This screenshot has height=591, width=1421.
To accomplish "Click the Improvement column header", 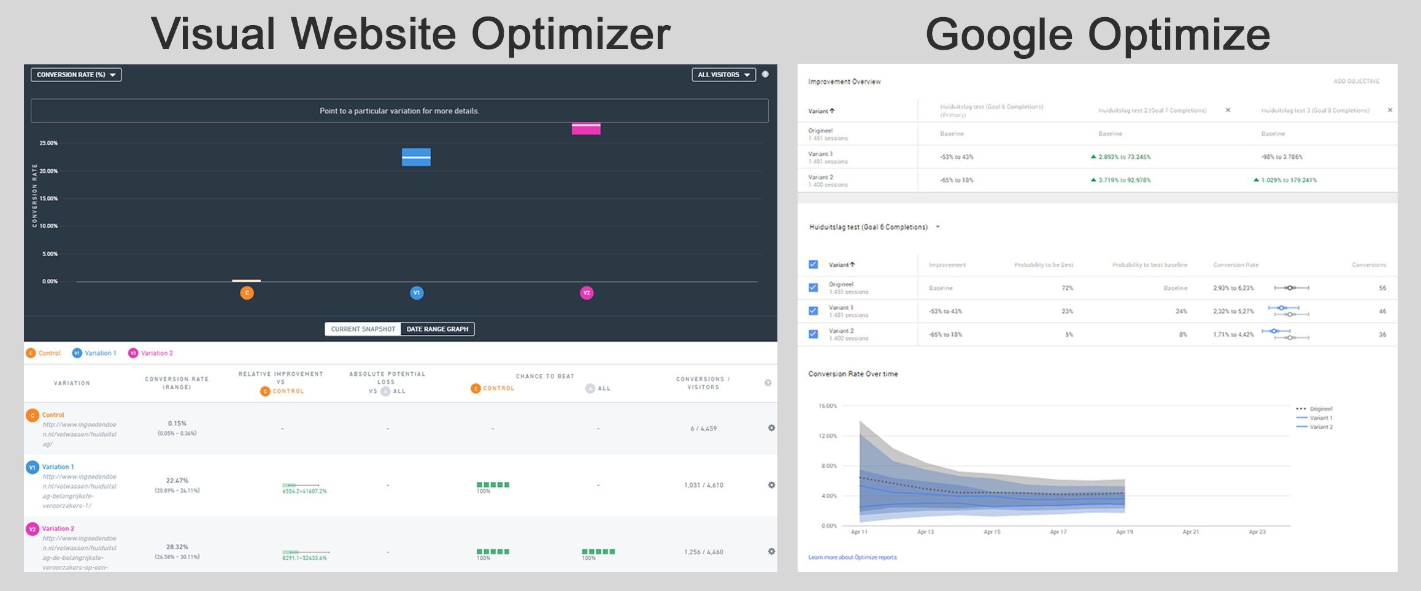I will pos(947,265).
